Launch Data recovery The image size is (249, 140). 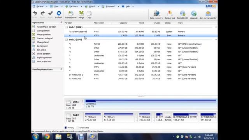click(156, 15)
